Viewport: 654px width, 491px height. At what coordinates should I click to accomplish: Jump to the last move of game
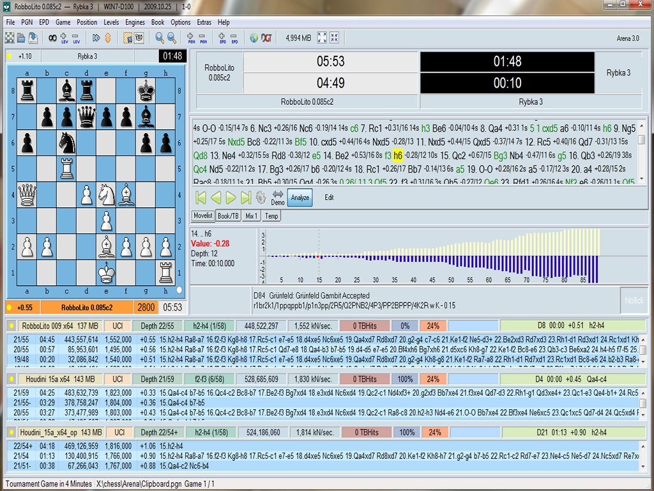coord(246,198)
